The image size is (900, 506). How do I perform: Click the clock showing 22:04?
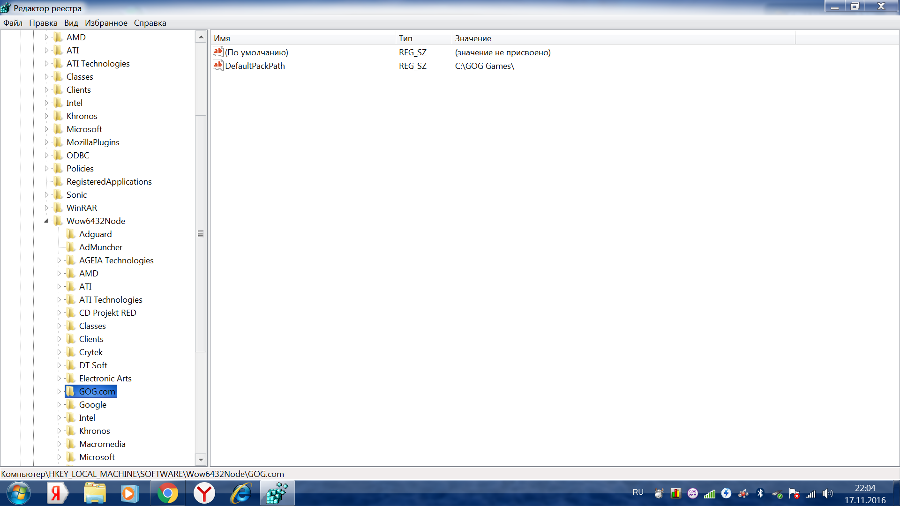(865, 488)
